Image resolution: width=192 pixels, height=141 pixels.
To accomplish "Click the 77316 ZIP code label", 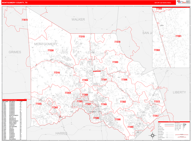I will 57,73.
